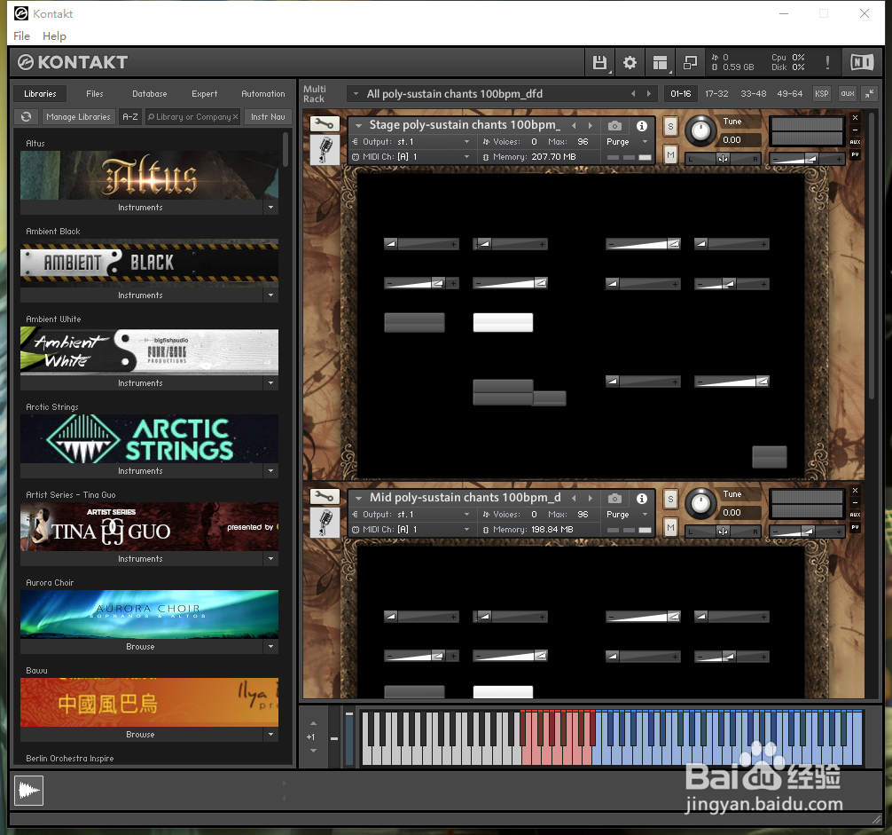Viewport: 892px width, 835px height.
Task: Minimize rack headers with collapse icon
Action: (x=869, y=94)
